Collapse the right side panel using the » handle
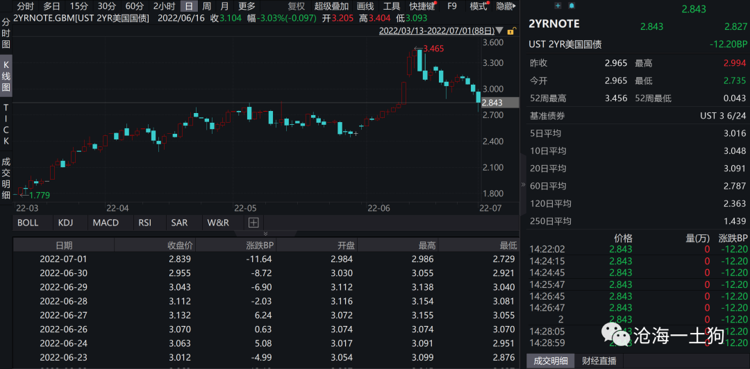750x369 pixels. [523, 184]
